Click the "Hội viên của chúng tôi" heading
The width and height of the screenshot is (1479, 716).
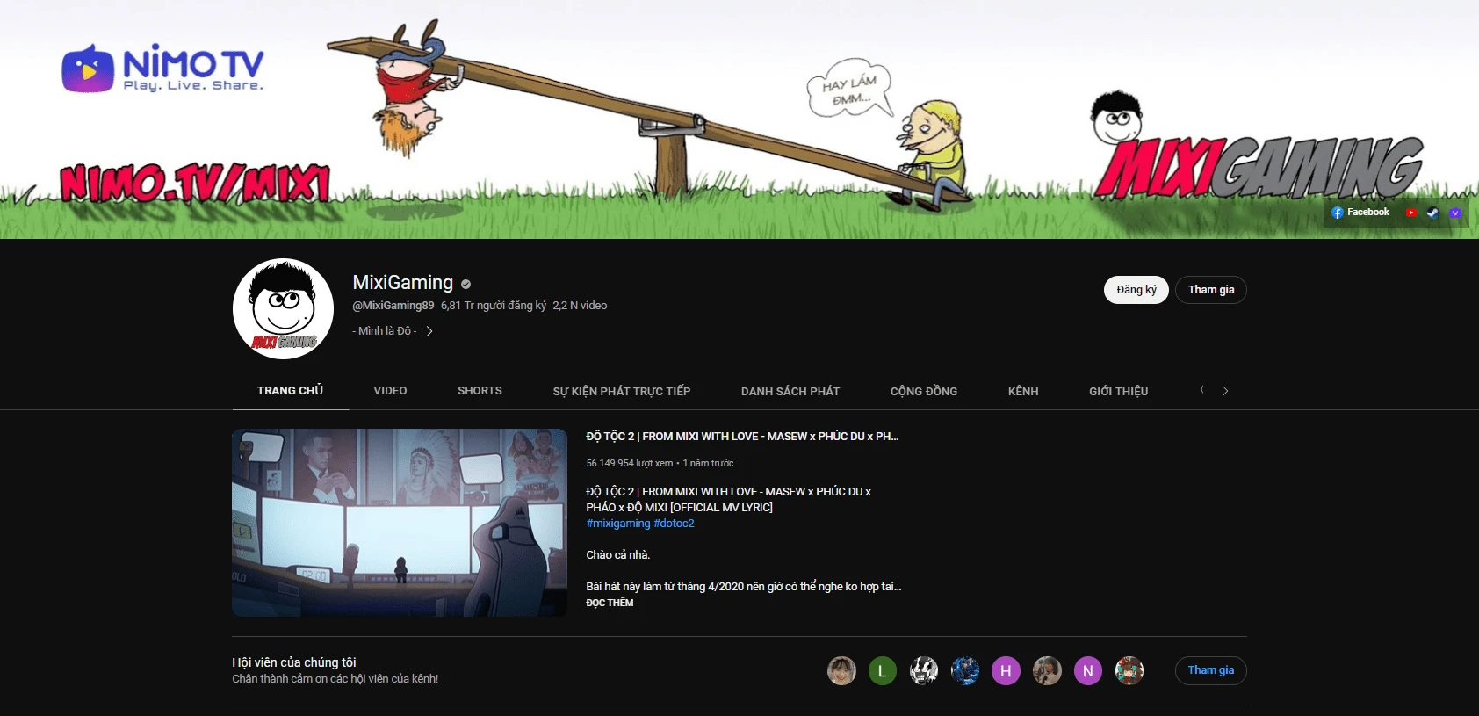[x=294, y=662]
